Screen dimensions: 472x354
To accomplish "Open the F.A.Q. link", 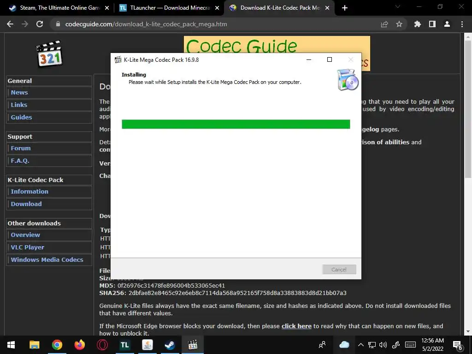I will pos(20,160).
